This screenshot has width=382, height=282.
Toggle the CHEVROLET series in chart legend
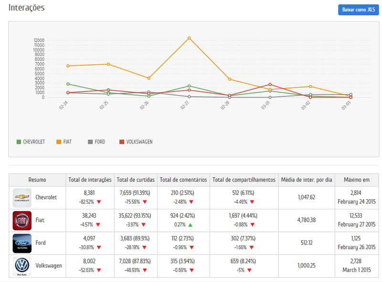pos(31,142)
